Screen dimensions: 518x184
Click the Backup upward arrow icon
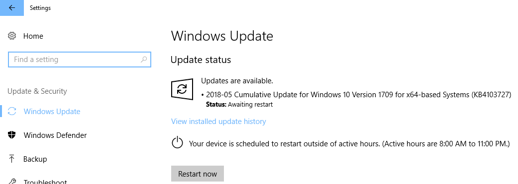[x=12, y=159]
